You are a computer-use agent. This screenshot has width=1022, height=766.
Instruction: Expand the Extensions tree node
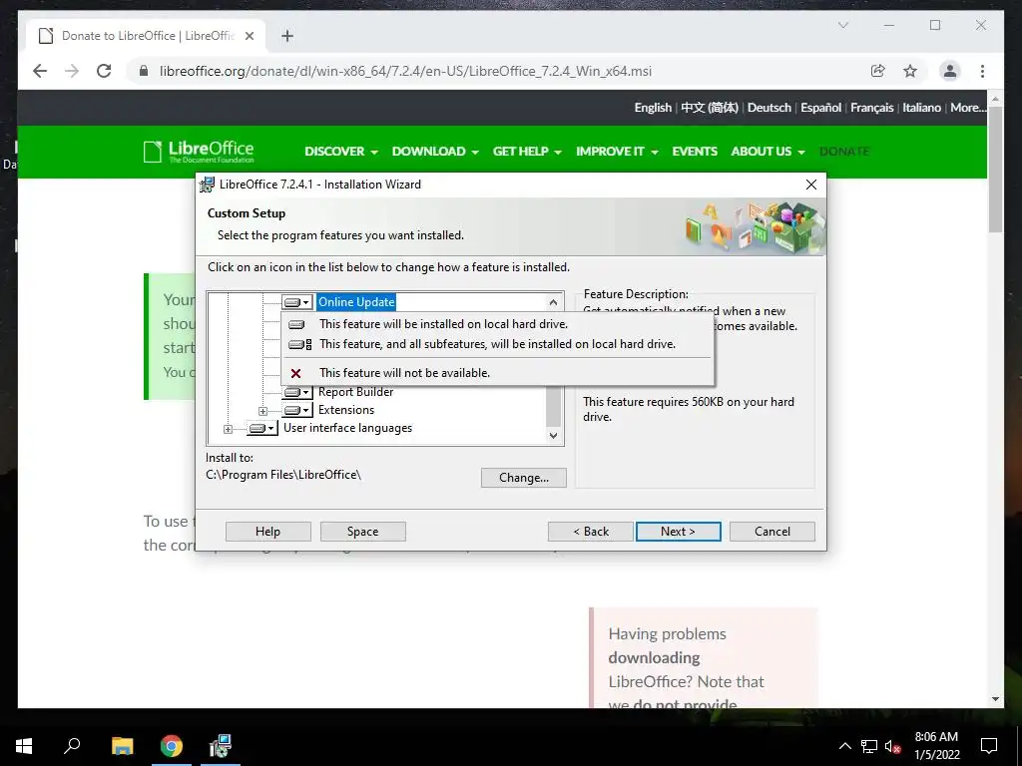click(x=262, y=411)
